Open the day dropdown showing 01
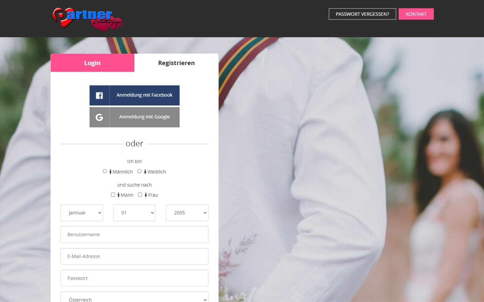This screenshot has height=302, width=484. pos(134,213)
